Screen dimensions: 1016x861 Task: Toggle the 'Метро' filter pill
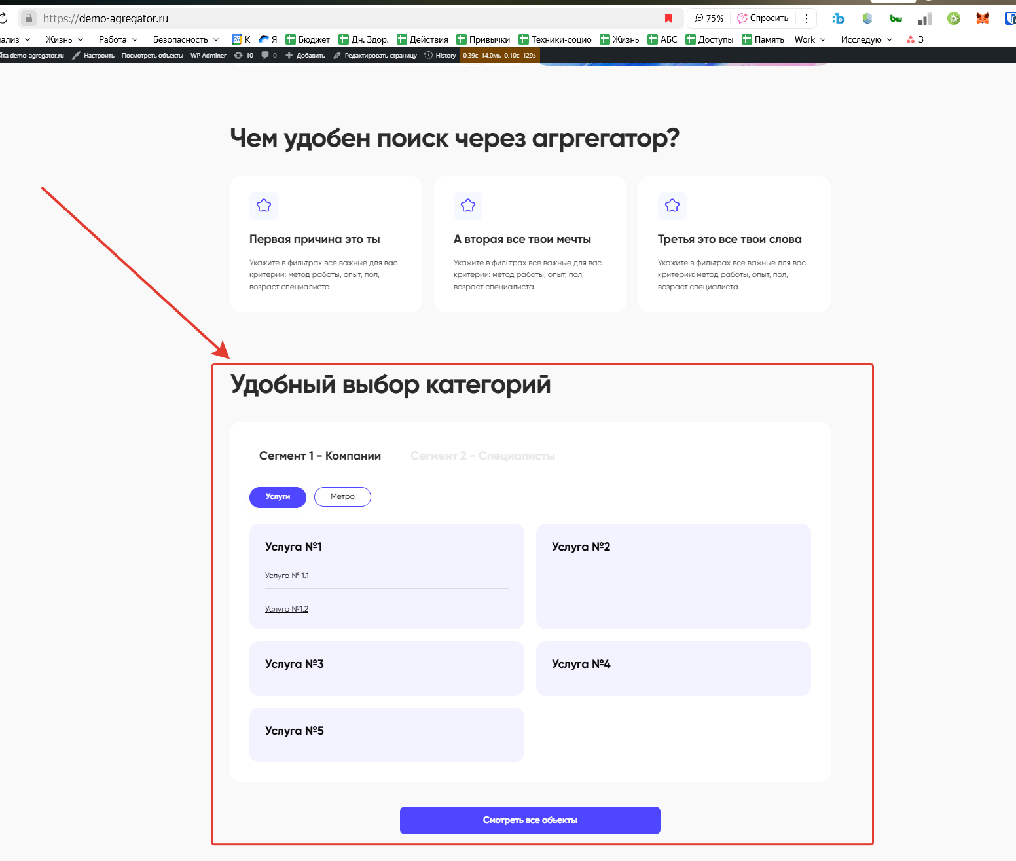[x=342, y=497]
